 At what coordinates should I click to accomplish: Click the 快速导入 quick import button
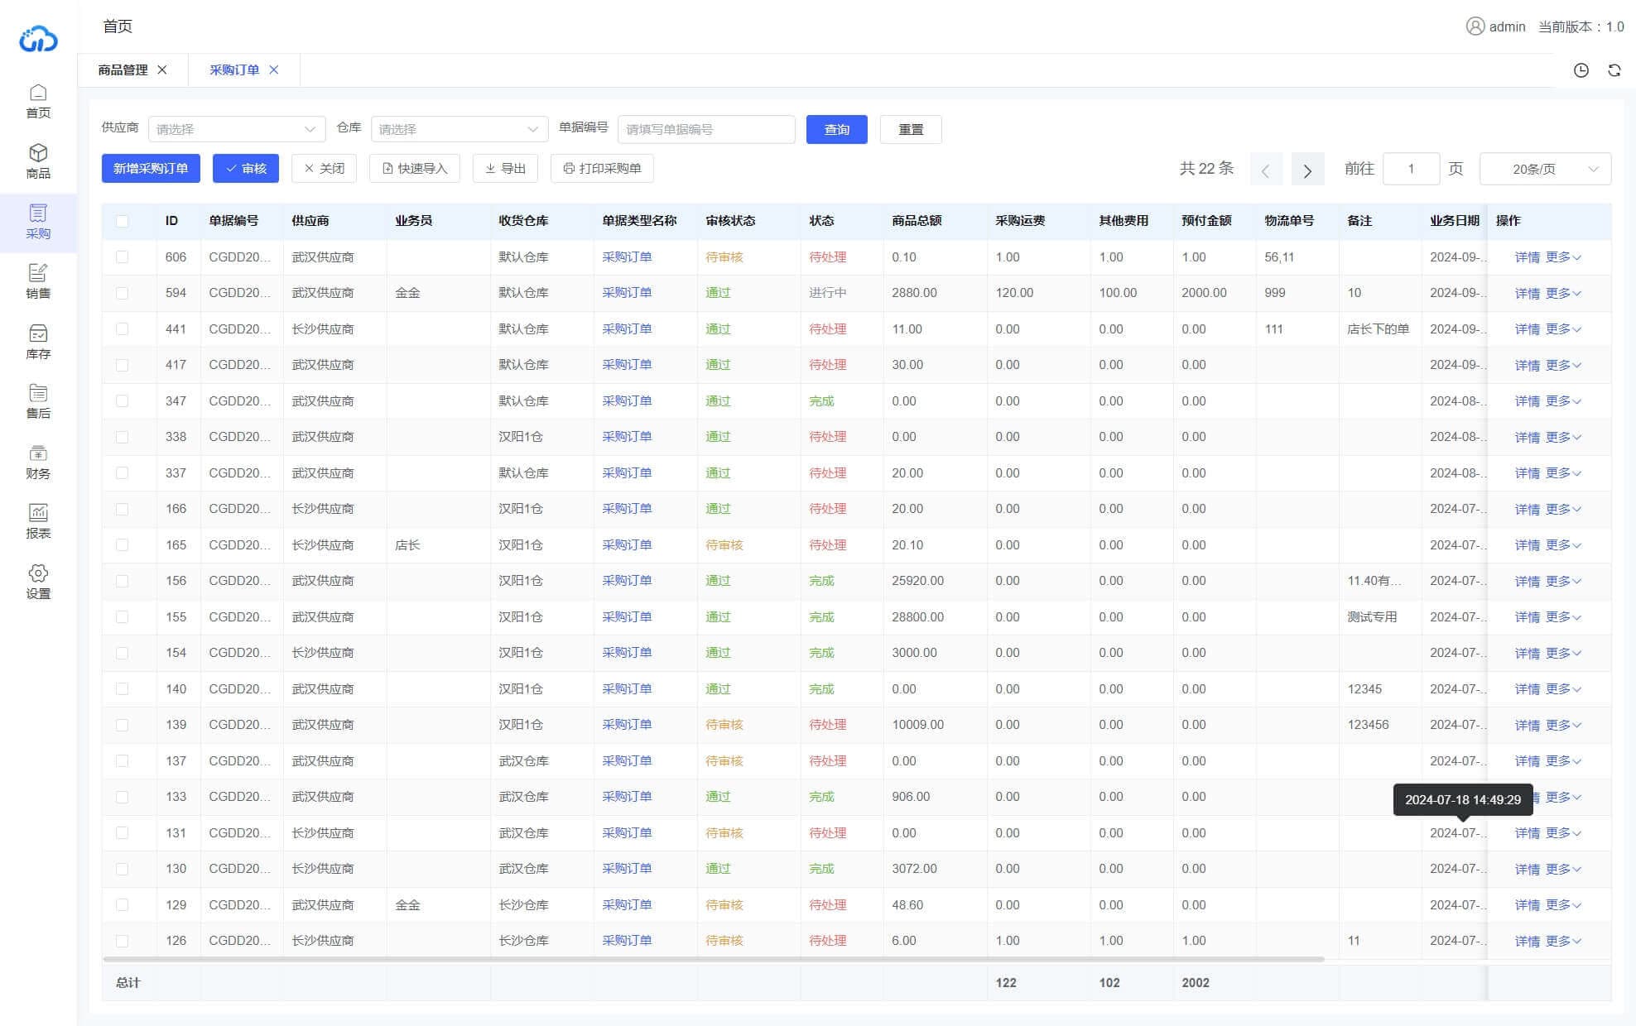point(415,168)
